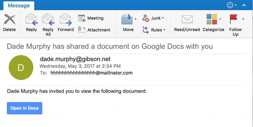Click the Move folder icon
This screenshot has height=127, width=253.
click(x=127, y=19)
